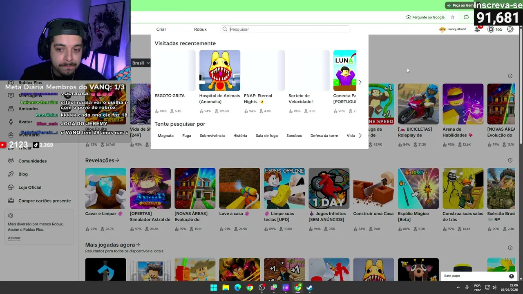Open the Lave a casa game thumbnail

tap(239, 188)
